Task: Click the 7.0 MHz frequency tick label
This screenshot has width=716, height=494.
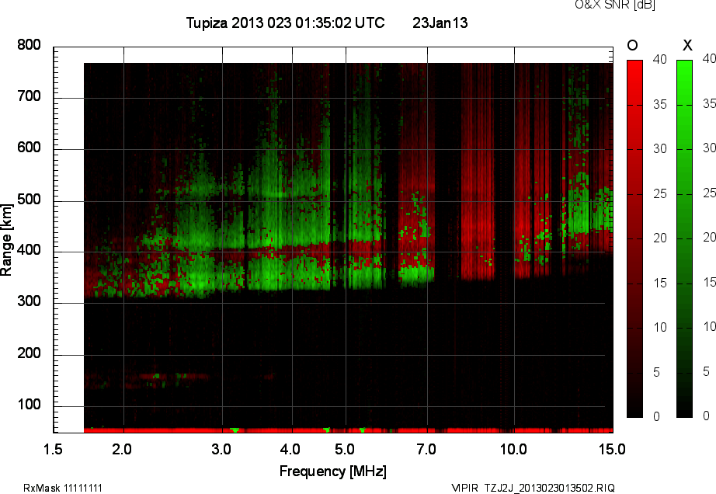Action: pos(426,449)
